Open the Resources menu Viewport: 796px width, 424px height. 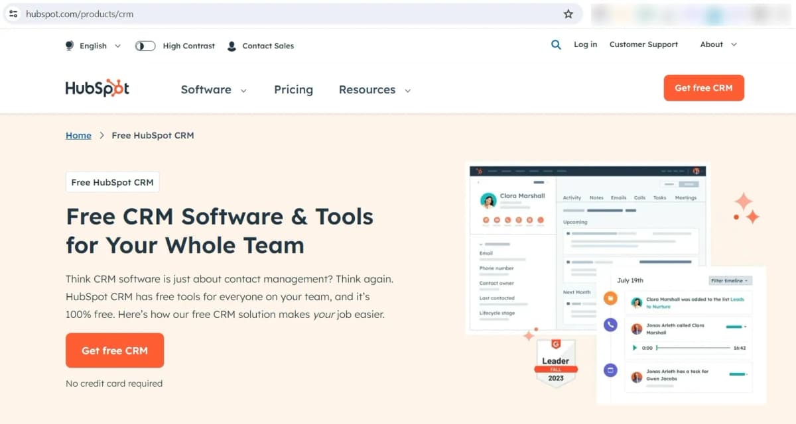pyautogui.click(x=367, y=89)
